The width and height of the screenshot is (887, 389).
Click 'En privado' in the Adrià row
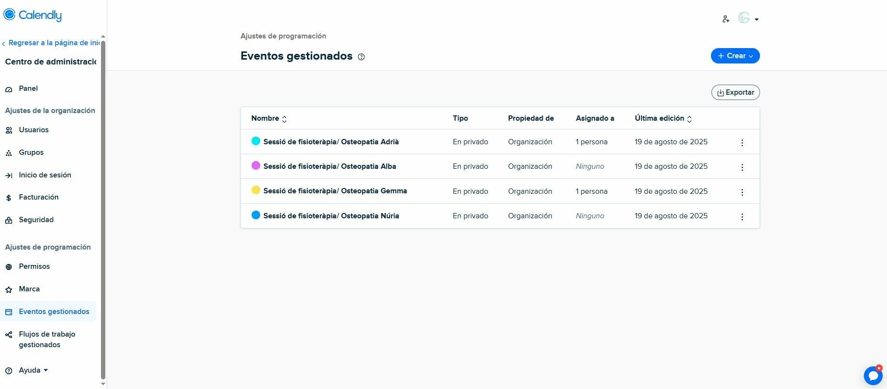pos(470,142)
